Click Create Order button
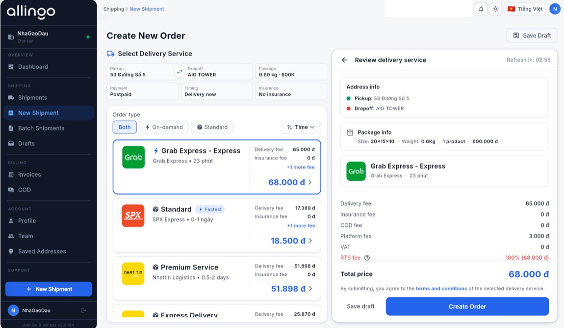 tap(467, 306)
